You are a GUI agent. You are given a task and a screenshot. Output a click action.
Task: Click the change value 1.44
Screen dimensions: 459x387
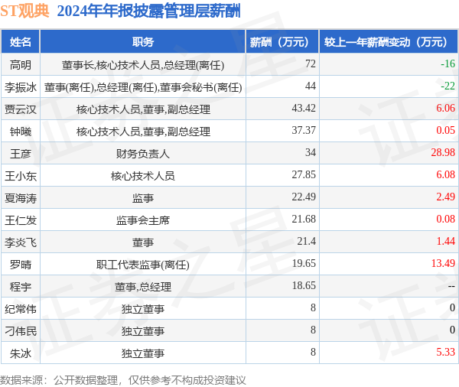click(x=445, y=241)
